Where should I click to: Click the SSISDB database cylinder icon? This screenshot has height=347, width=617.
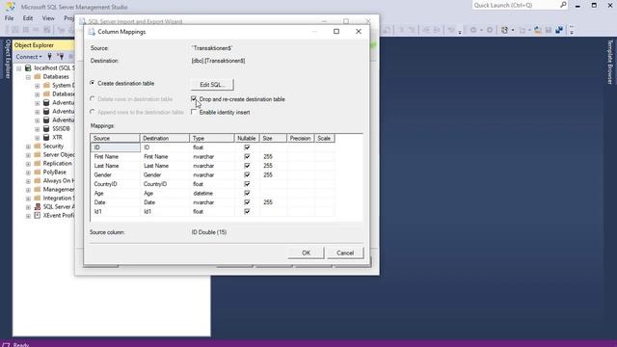pos(46,128)
